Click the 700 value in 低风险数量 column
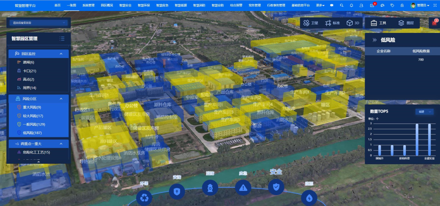 pyautogui.click(x=420, y=60)
